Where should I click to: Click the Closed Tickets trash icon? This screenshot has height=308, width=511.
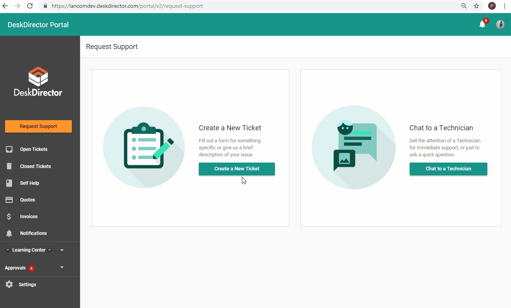(9, 166)
